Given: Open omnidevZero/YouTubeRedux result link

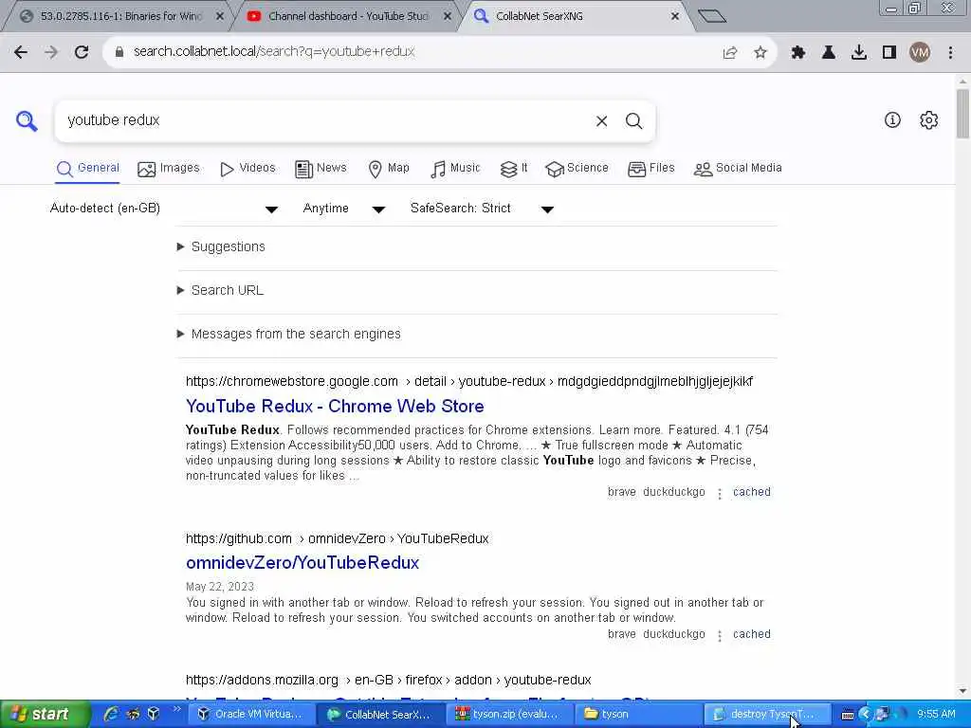Looking at the screenshot, I should point(302,563).
